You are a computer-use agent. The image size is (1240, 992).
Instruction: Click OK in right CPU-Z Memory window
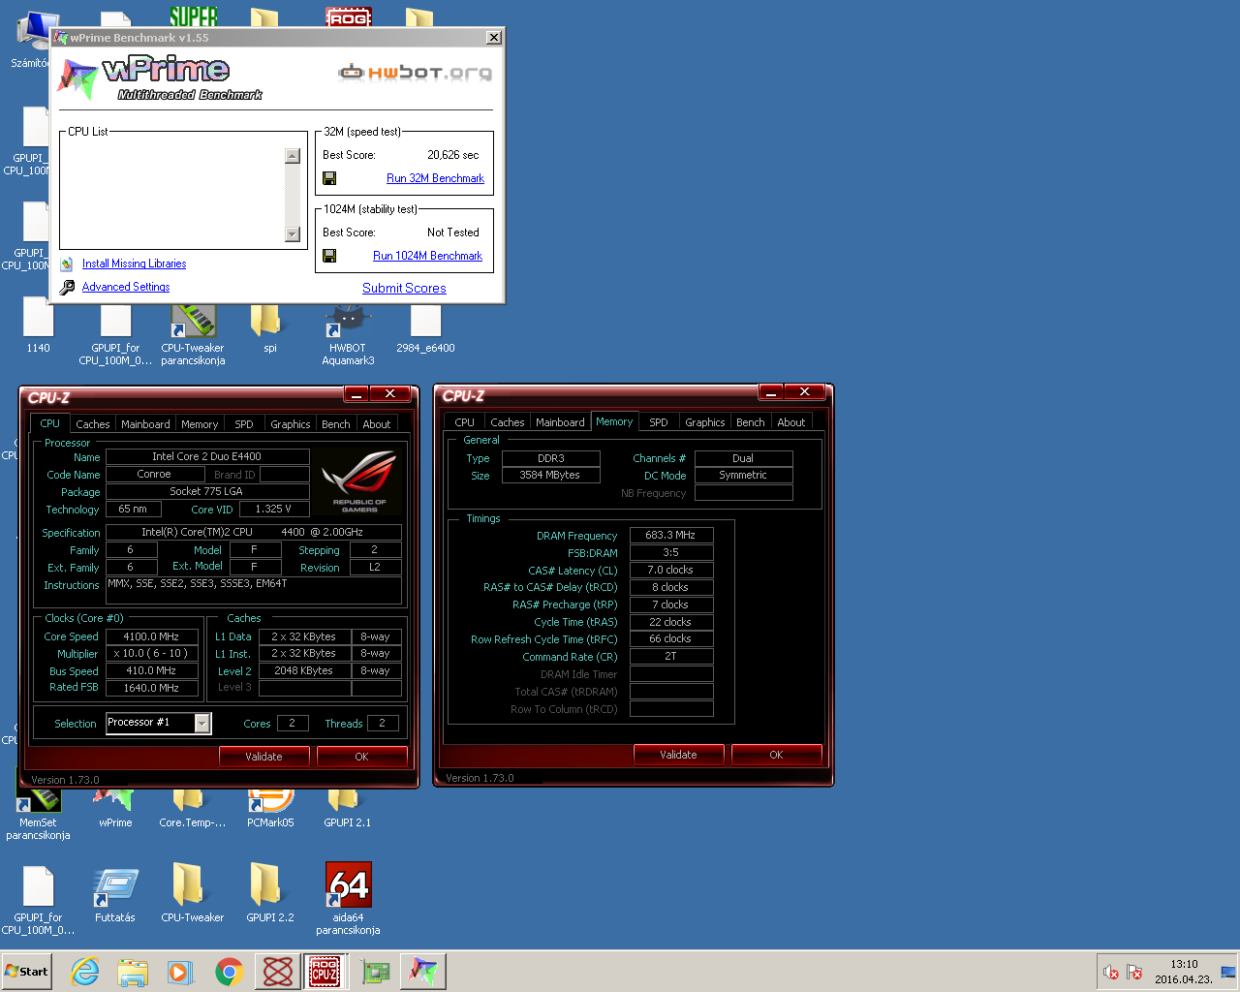coord(776,755)
